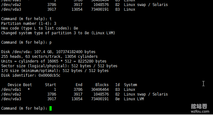This screenshot has width=213, height=115.
Task: Click the boot asterisk for /dev/vda1
Action: (29, 89)
